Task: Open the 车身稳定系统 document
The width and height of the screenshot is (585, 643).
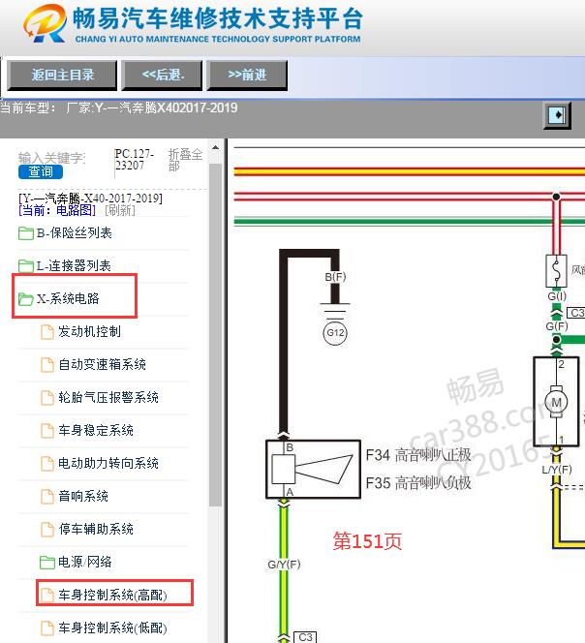Action: (96, 430)
